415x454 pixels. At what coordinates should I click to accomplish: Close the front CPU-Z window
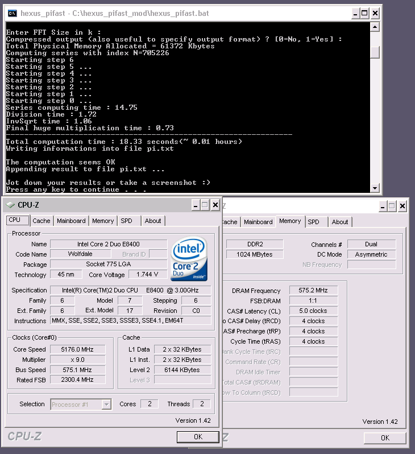click(x=215, y=205)
